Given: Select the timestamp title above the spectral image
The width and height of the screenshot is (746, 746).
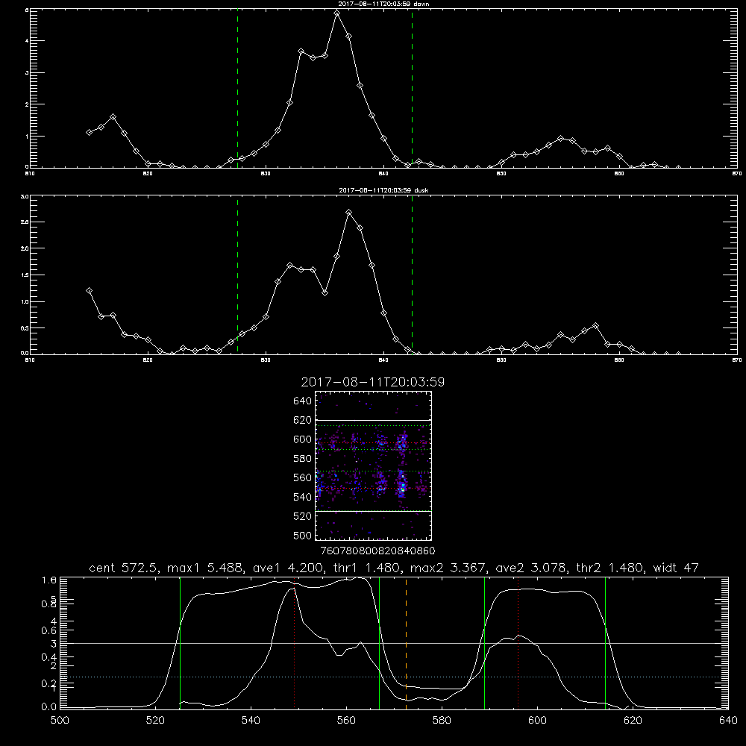Looking at the screenshot, I should pyautogui.click(x=373, y=382).
